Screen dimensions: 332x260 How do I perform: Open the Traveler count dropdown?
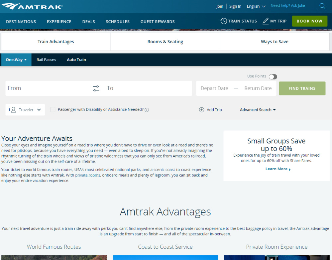25,110
